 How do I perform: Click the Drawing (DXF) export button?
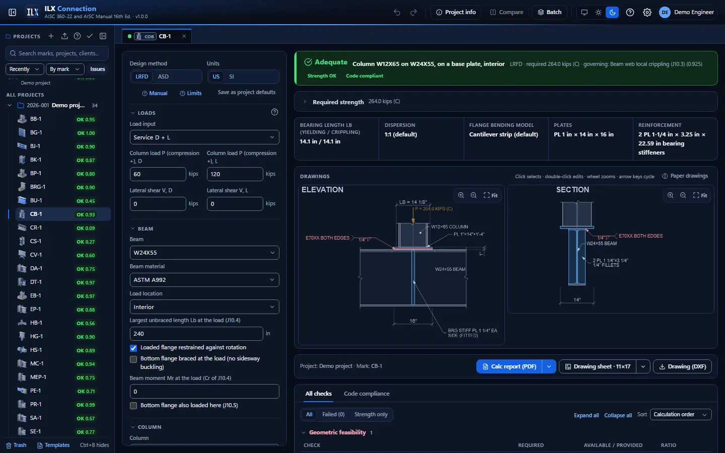[x=682, y=366]
